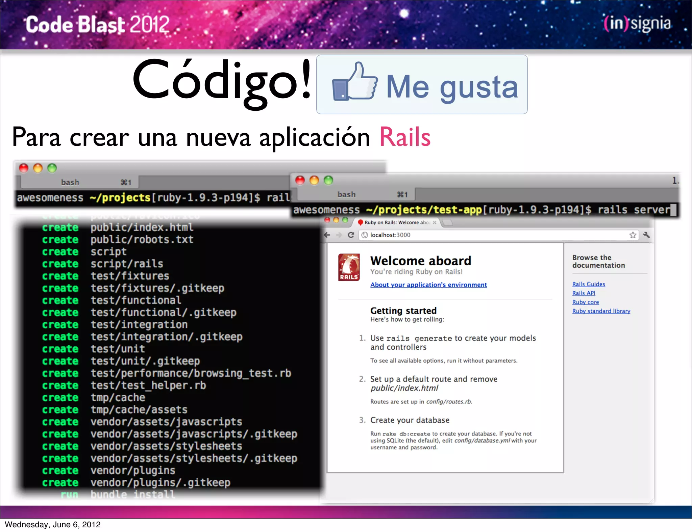Click the (in)signia logo
The height and width of the screenshot is (532, 692).
point(637,23)
